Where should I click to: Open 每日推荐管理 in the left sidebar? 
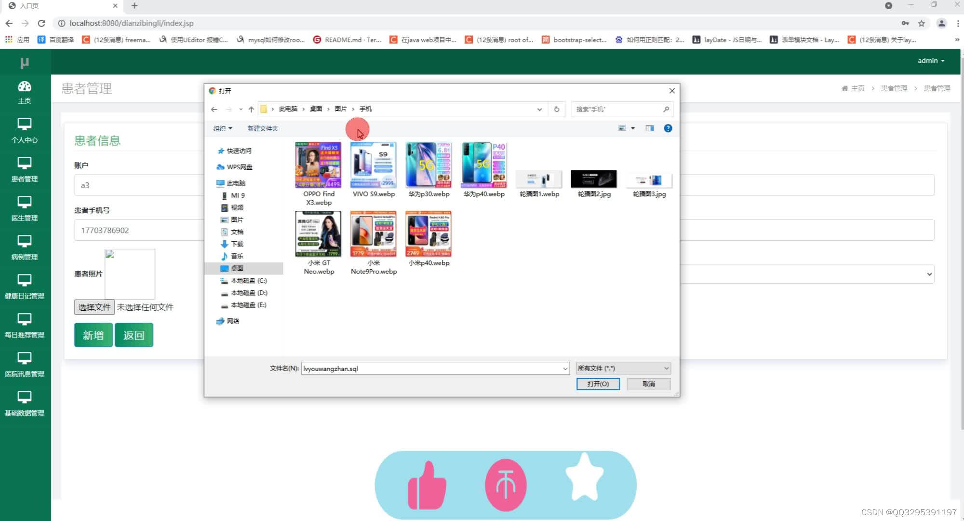(x=25, y=327)
